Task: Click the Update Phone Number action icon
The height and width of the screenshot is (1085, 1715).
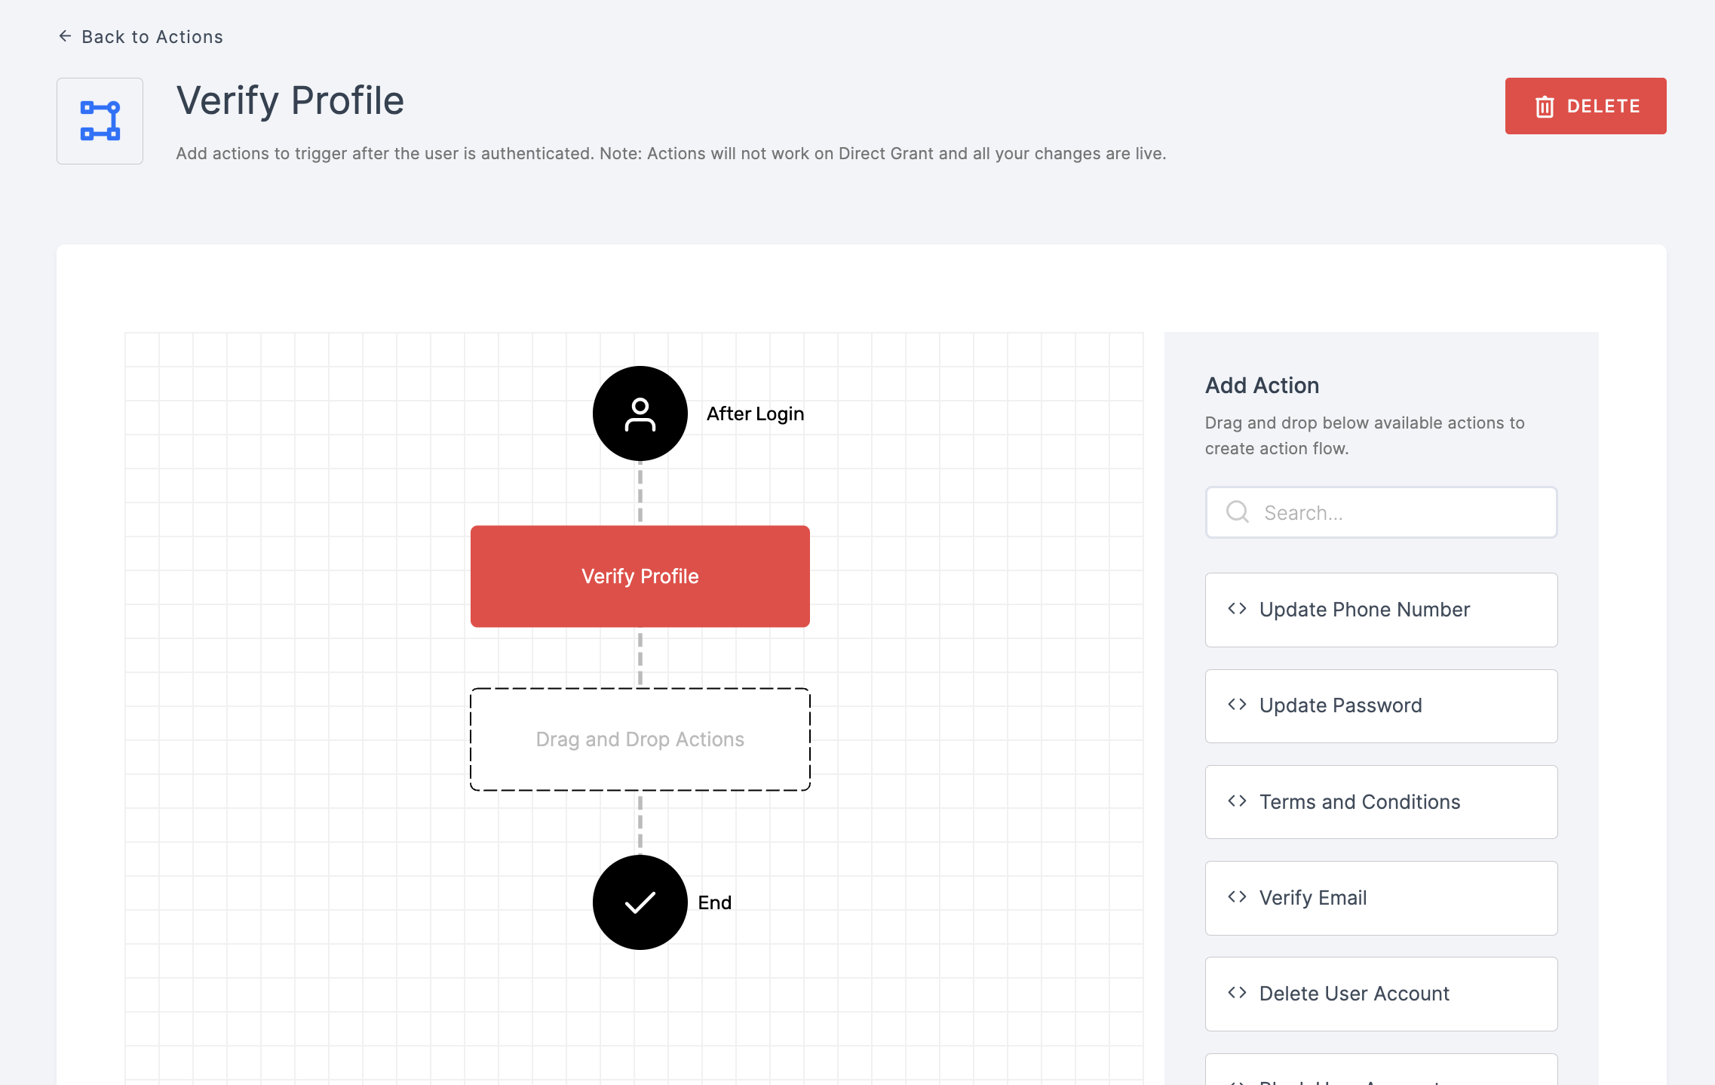Action: 1238,610
